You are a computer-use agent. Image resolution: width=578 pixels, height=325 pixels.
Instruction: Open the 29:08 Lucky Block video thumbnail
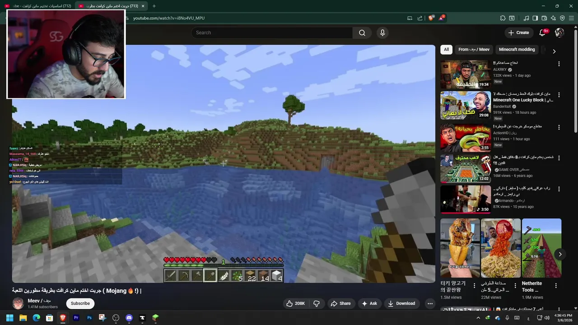click(466, 106)
